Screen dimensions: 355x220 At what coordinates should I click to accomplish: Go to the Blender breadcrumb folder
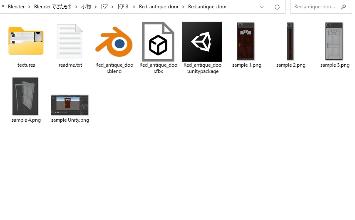(16, 7)
